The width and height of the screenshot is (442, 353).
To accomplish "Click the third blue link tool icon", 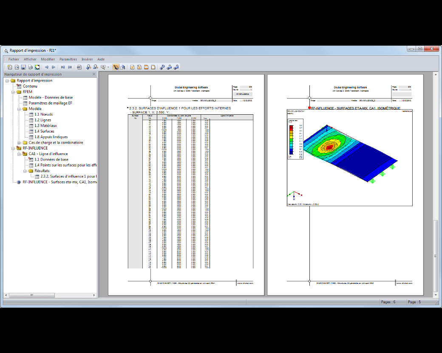I will point(176,67).
